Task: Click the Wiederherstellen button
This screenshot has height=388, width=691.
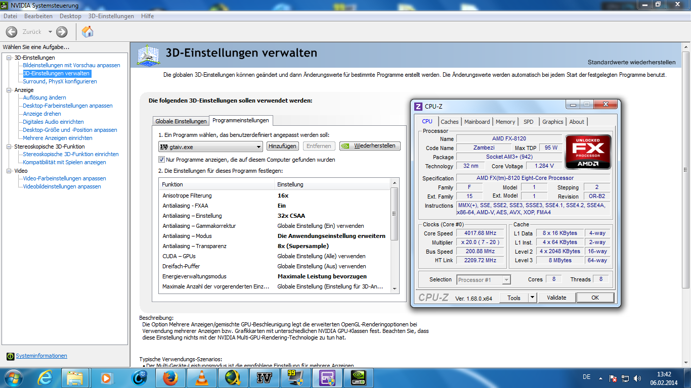Action: [370, 146]
